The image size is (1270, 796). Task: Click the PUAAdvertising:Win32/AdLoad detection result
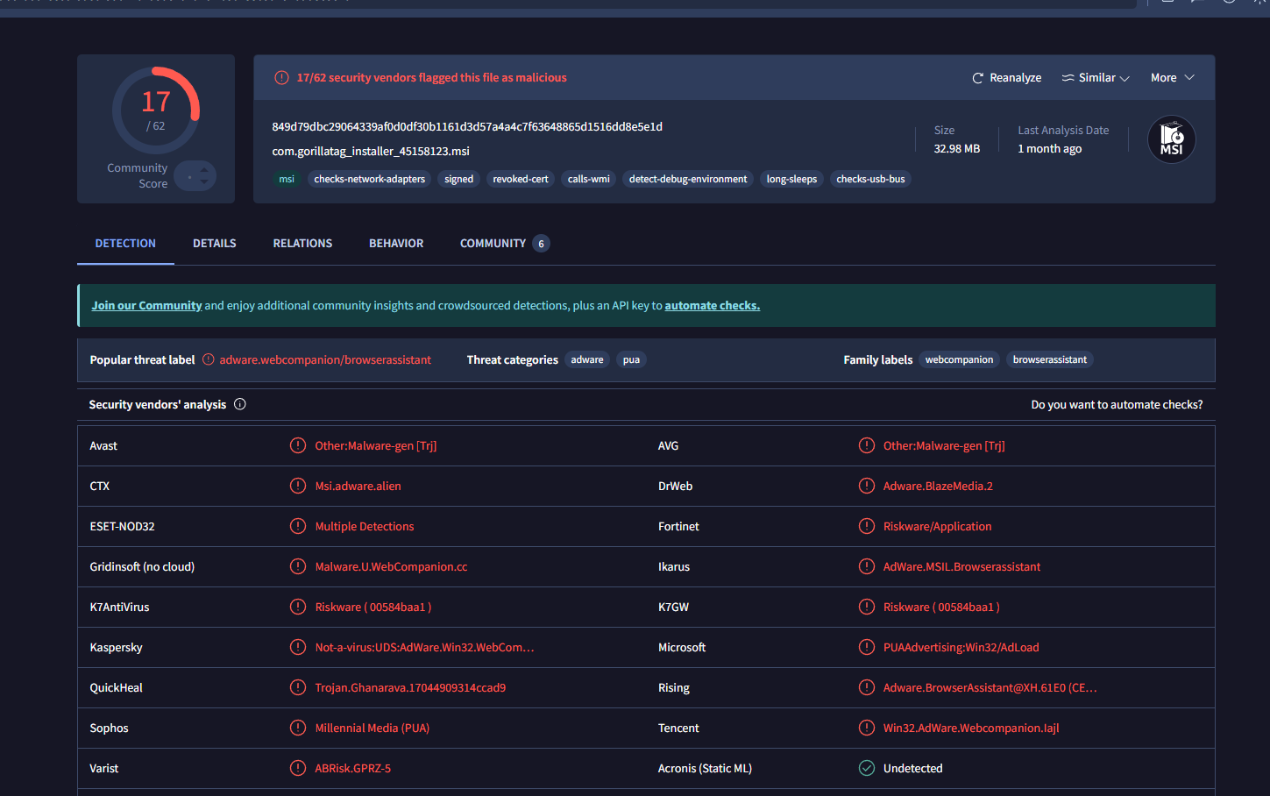click(961, 648)
